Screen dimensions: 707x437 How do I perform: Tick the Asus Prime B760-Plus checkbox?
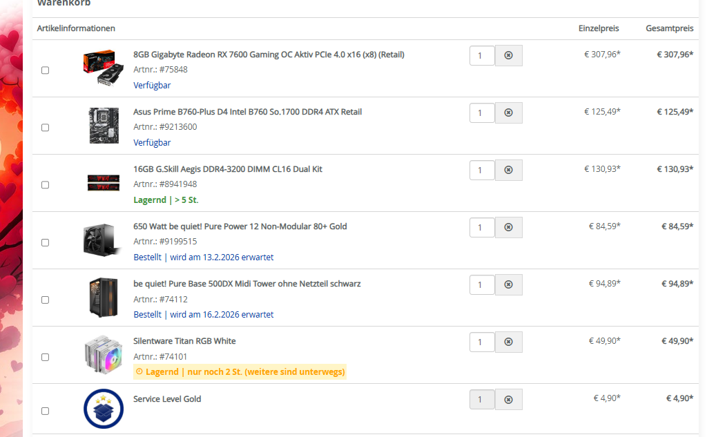tap(45, 128)
